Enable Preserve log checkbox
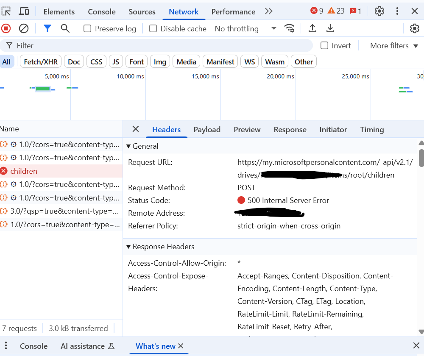 (87, 29)
